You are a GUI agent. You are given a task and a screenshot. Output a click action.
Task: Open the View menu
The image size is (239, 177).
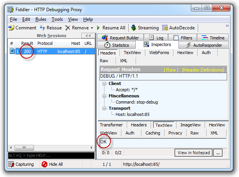(x=73, y=19)
